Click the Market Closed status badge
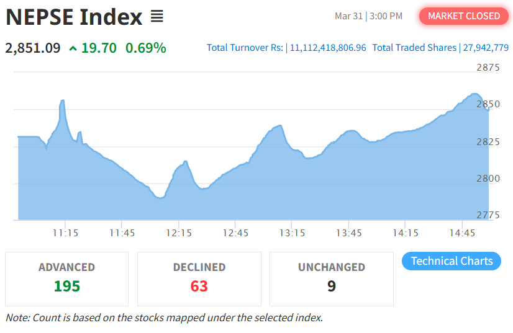The width and height of the screenshot is (513, 333). [464, 16]
